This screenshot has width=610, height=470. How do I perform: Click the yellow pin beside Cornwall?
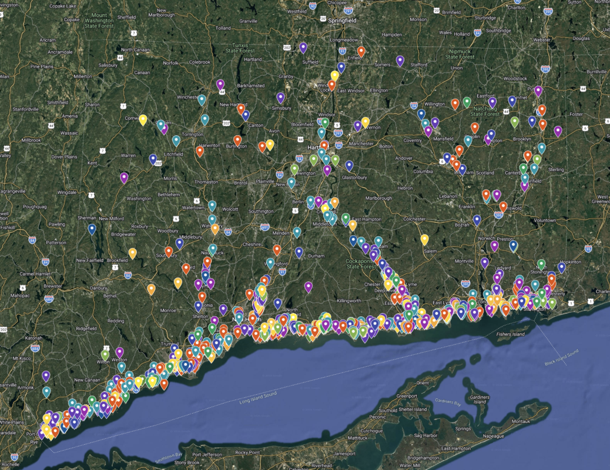(143, 119)
